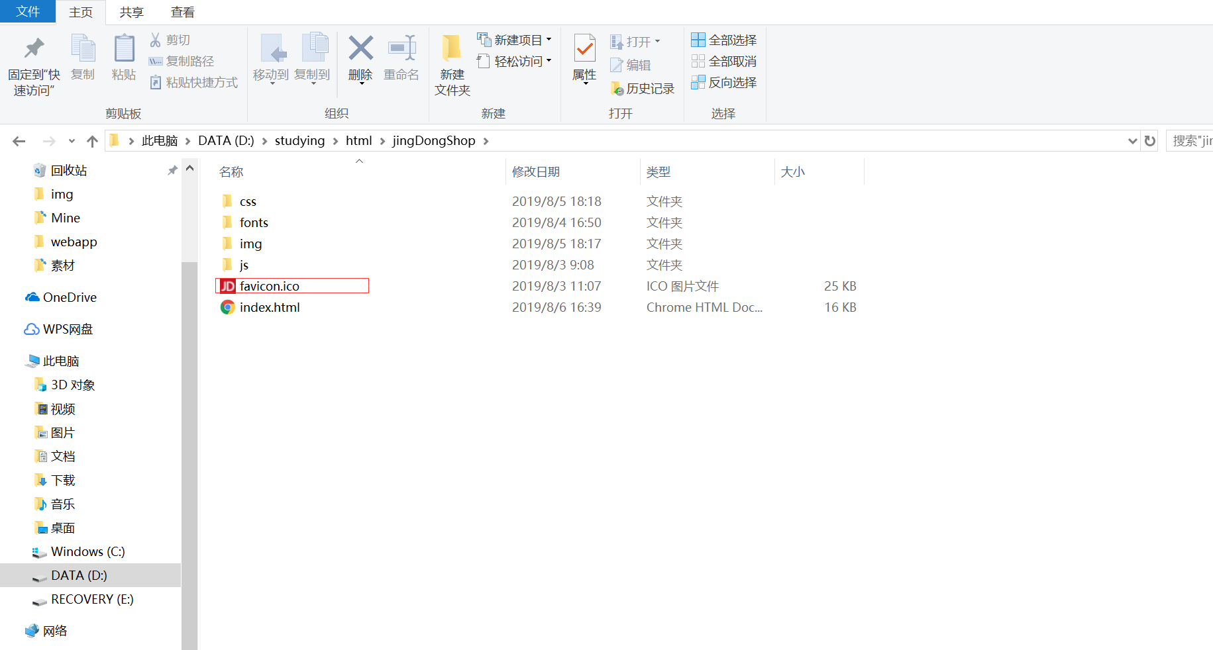This screenshot has height=650, width=1213.
Task: Open 3D 对象 in navigation pane
Action: pos(64,385)
